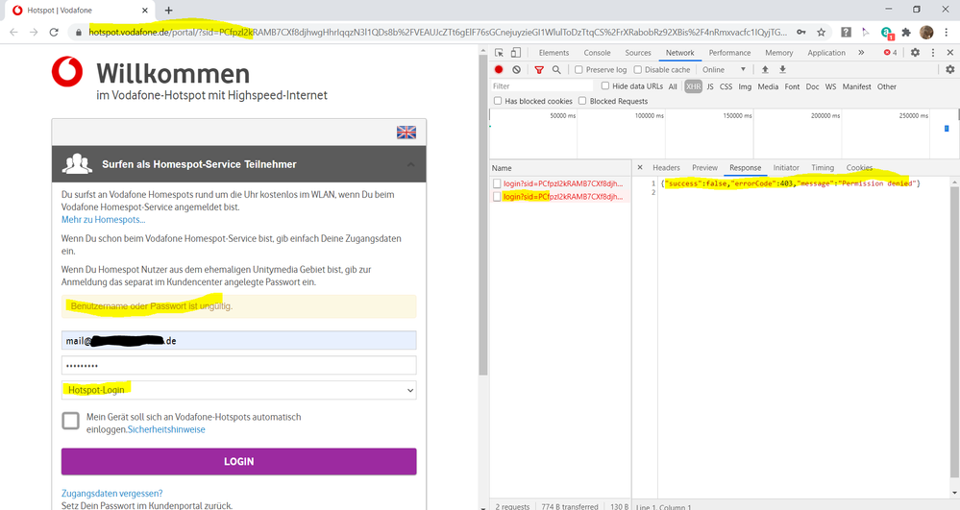This screenshot has height=510, width=960.
Task: Click the red error count badge
Action: [890, 53]
